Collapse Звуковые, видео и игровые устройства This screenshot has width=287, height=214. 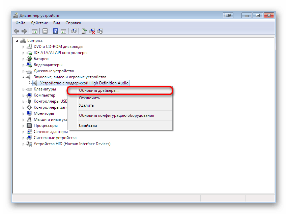23,77
